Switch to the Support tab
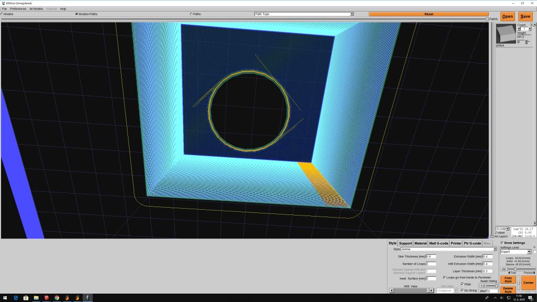The width and height of the screenshot is (537, 302). tap(405, 243)
